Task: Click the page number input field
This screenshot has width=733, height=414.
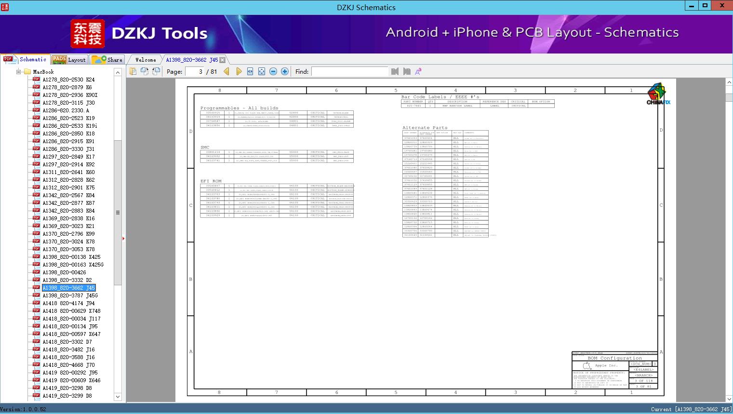Action: point(195,71)
